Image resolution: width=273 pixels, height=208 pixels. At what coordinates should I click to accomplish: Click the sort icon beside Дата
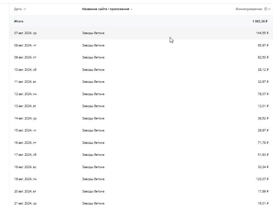pos(25,9)
